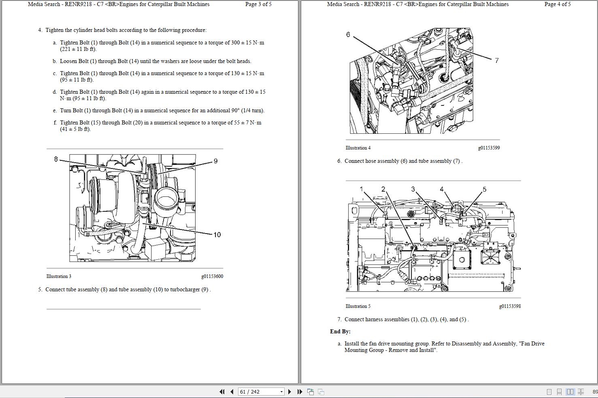Jump to the last page

(300, 392)
